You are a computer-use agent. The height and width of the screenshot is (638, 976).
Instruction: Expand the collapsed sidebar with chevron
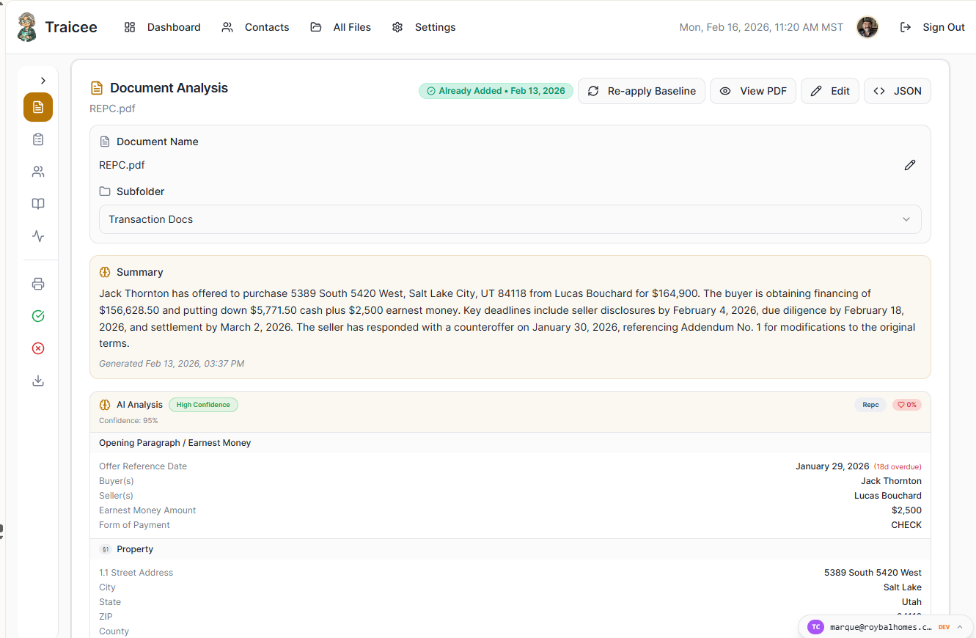(43, 81)
